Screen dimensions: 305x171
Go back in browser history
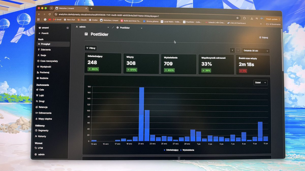click(x=39, y=14)
